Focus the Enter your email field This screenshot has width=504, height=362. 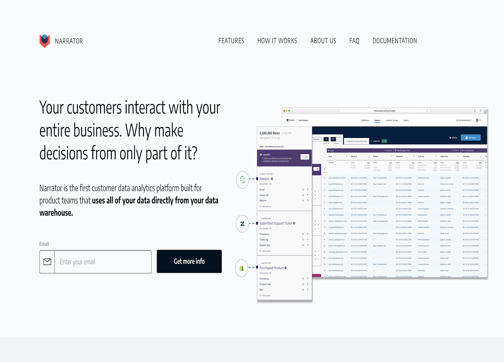click(x=103, y=262)
